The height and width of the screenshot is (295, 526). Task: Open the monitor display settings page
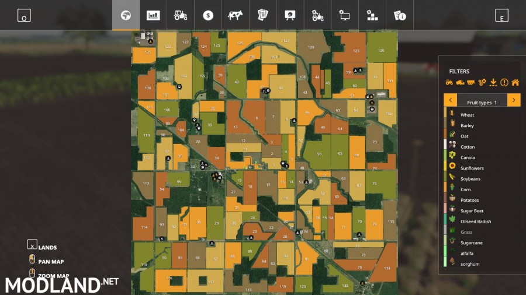[x=345, y=15]
